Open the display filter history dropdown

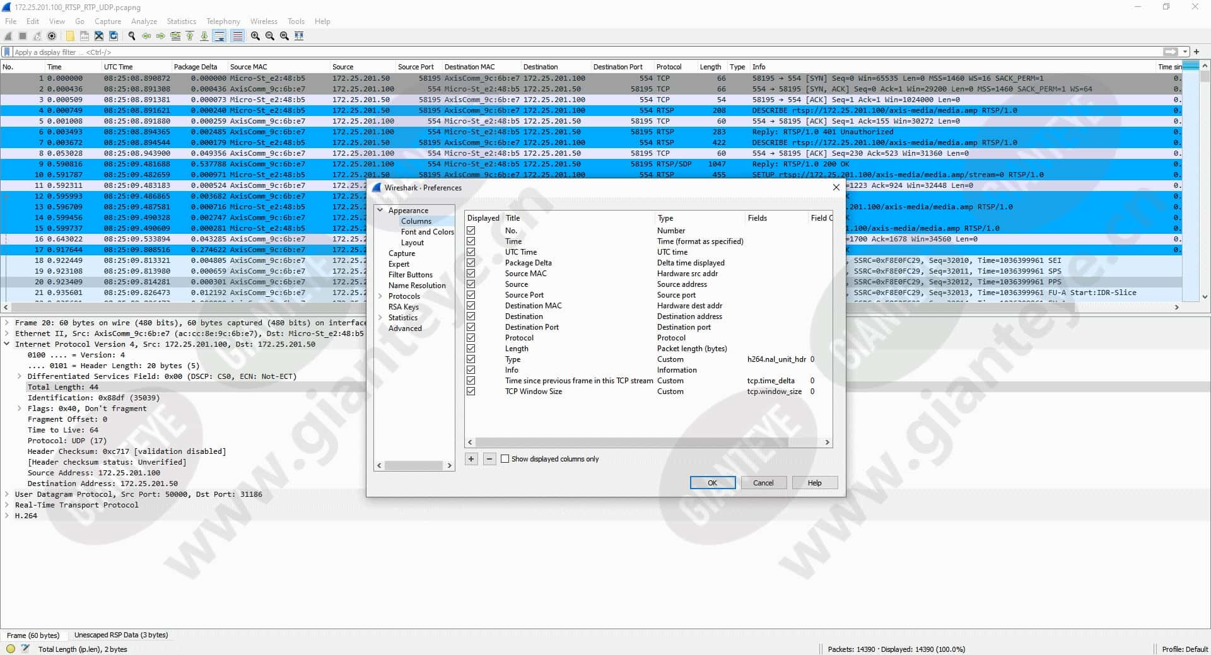pyautogui.click(x=1185, y=52)
